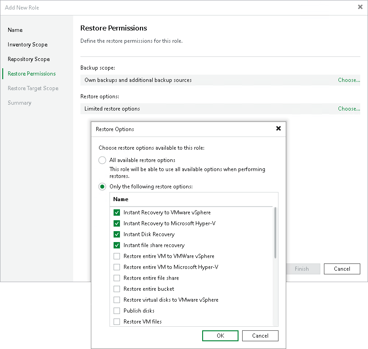Confirm restore options with OK

[x=220, y=336]
